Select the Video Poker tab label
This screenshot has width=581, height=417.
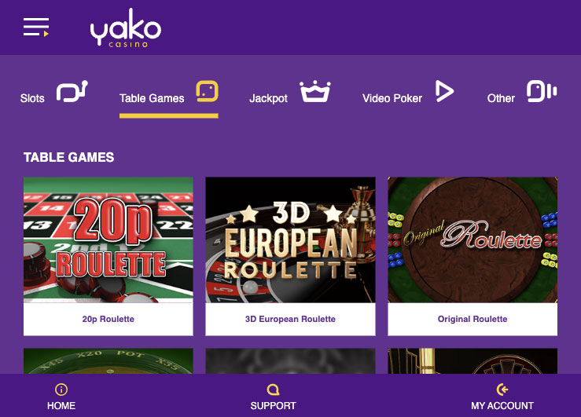392,98
